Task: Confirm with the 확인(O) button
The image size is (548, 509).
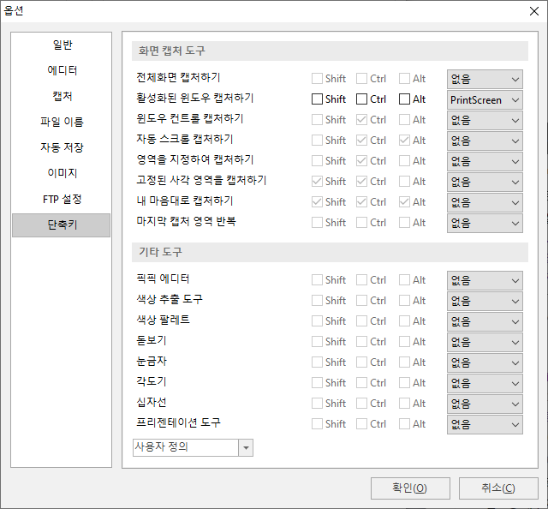Action: (410, 488)
